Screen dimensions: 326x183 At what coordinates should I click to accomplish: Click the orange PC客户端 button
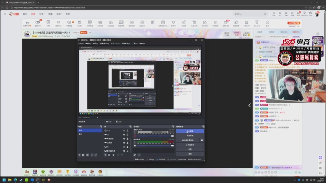[x=294, y=23]
